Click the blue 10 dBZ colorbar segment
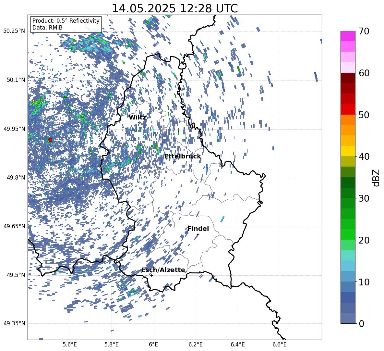 [x=348, y=286]
